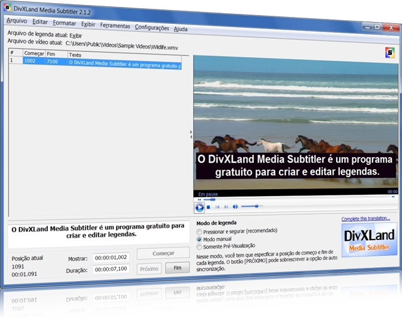Click the Começar column header
This screenshot has height=318, width=402.
[x=34, y=53]
